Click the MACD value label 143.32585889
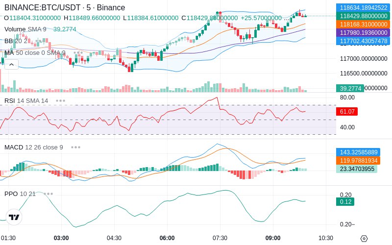This screenshot has width=392, height=245. [358, 152]
